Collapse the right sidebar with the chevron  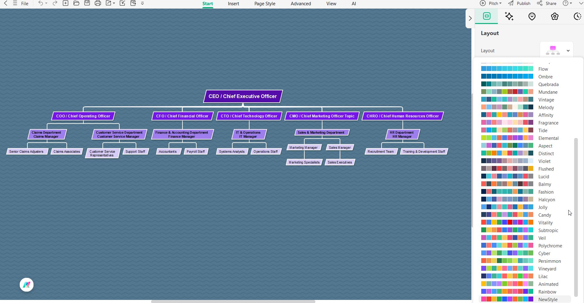pyautogui.click(x=470, y=18)
